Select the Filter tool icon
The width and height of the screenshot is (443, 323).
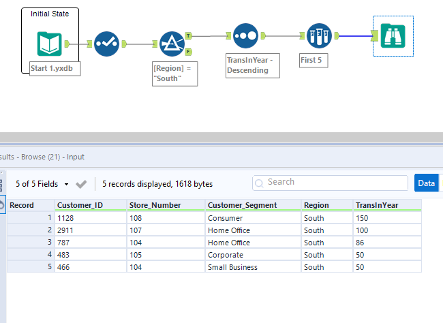(172, 44)
